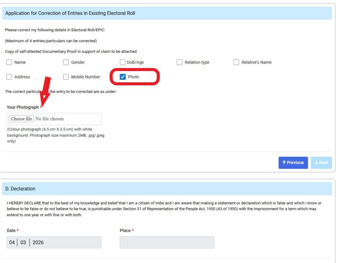
Task: Click the Previous button
Action: point(293,162)
